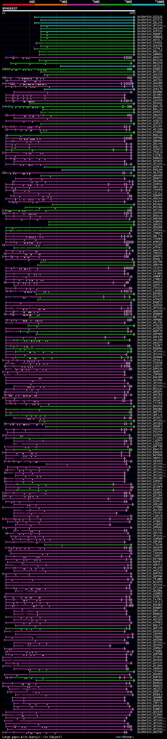The height and width of the screenshot is (739, 167).
Task: Click hit label UniRef100_B8LL14
Action: coord(150,109)
